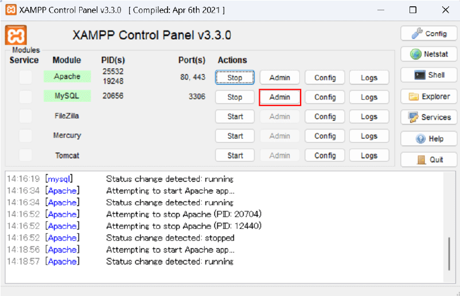View Tomcat Logs

click(x=369, y=156)
